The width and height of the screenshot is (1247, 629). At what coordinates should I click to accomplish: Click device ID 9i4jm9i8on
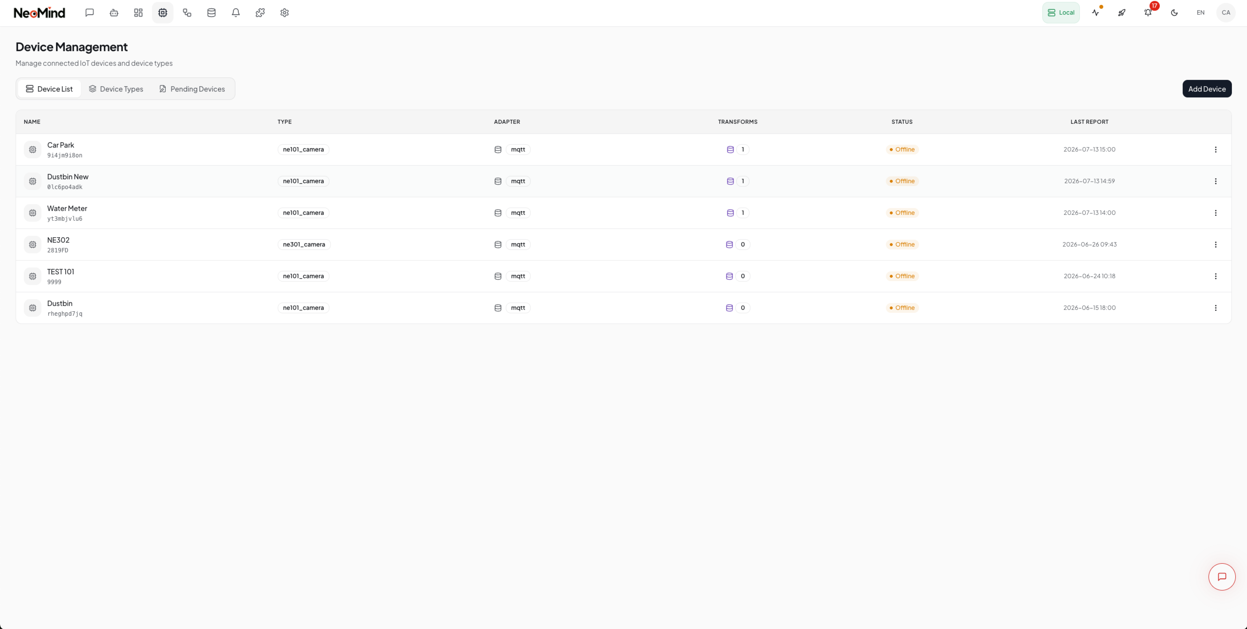point(65,155)
